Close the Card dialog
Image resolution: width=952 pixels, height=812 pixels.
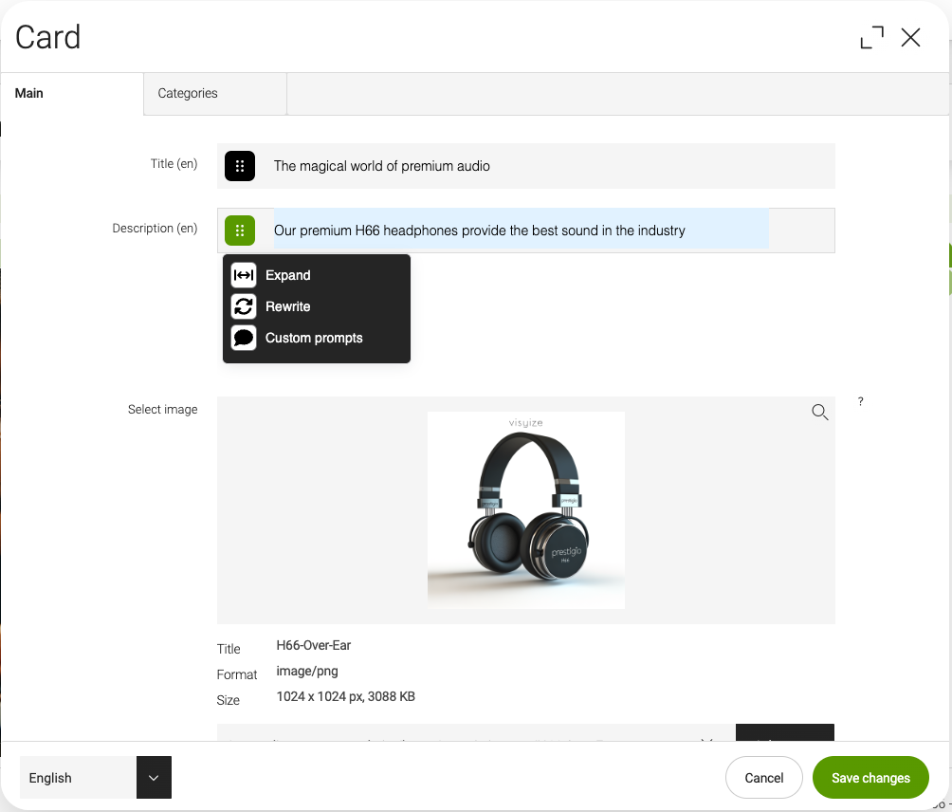click(x=910, y=37)
